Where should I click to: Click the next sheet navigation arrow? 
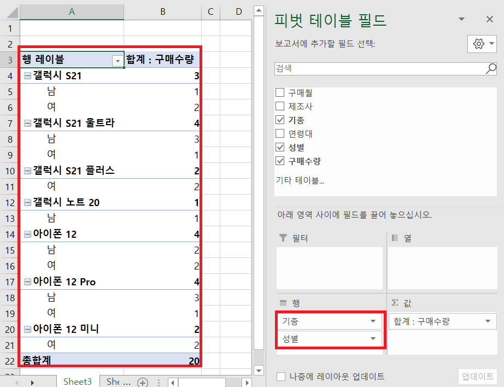coord(32,383)
